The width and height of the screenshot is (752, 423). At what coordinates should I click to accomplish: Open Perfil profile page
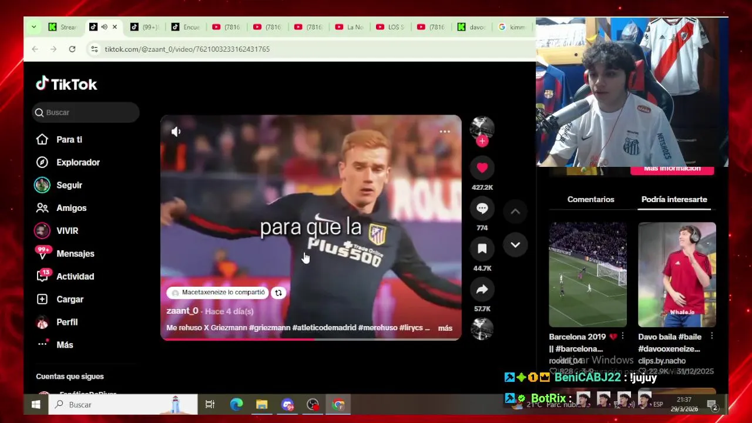point(57,322)
